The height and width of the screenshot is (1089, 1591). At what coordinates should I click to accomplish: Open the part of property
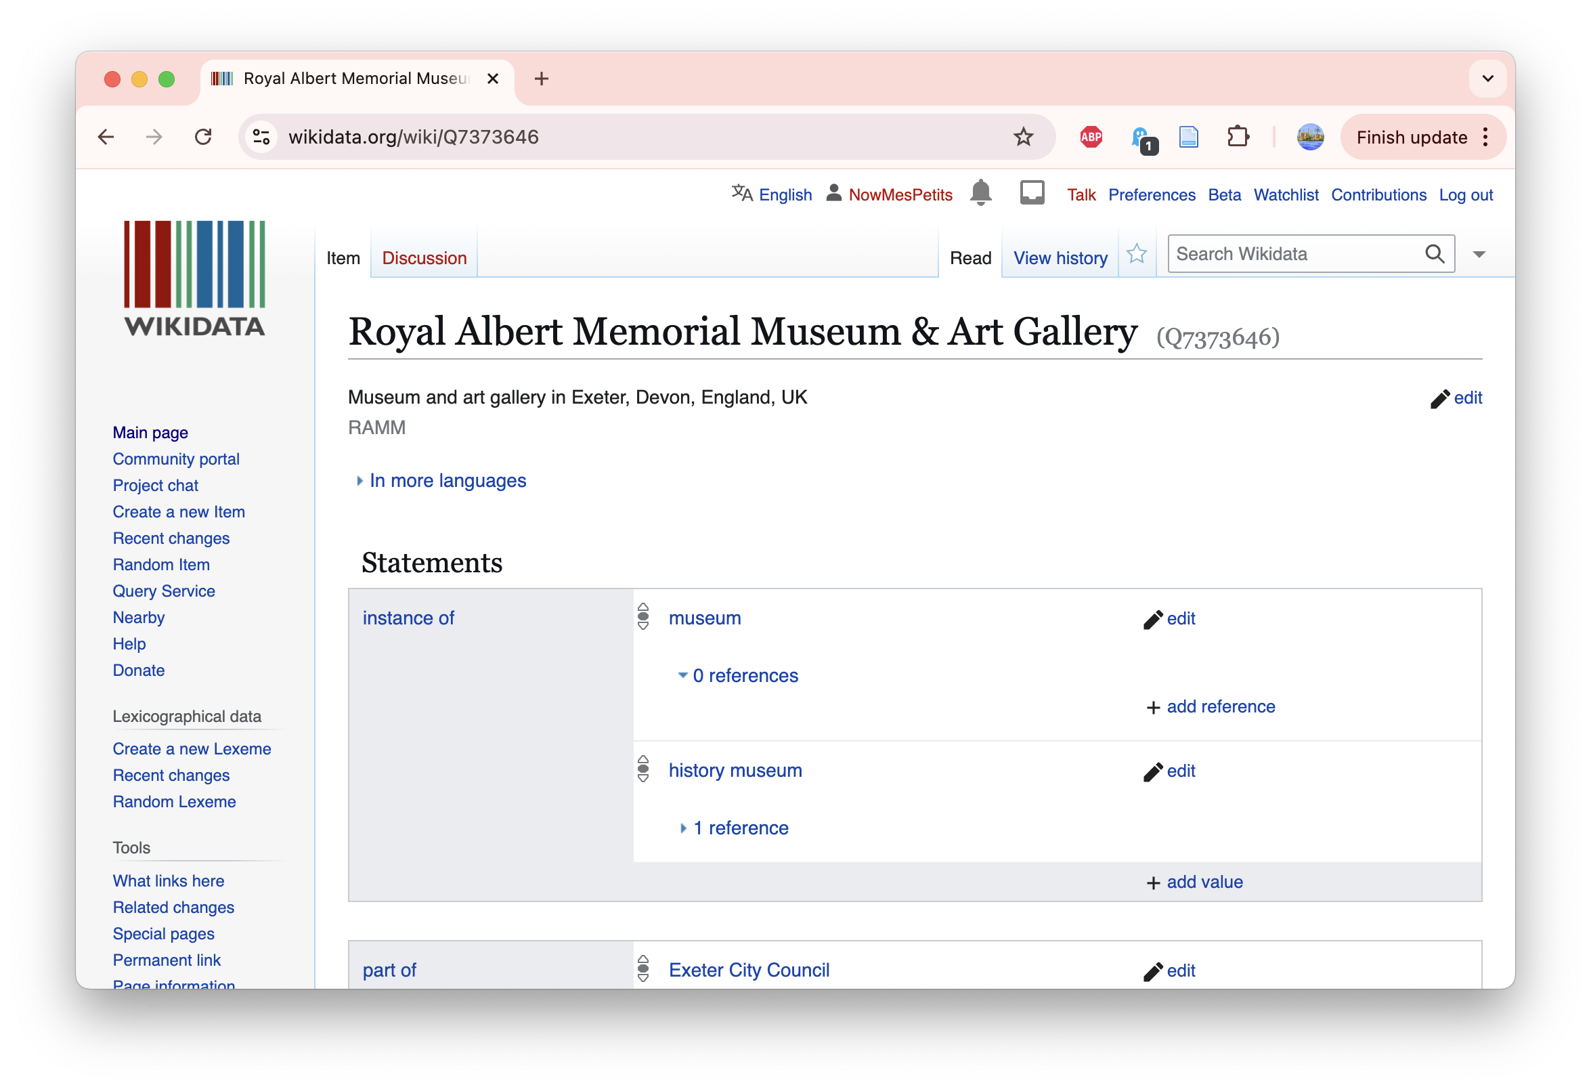click(x=389, y=970)
